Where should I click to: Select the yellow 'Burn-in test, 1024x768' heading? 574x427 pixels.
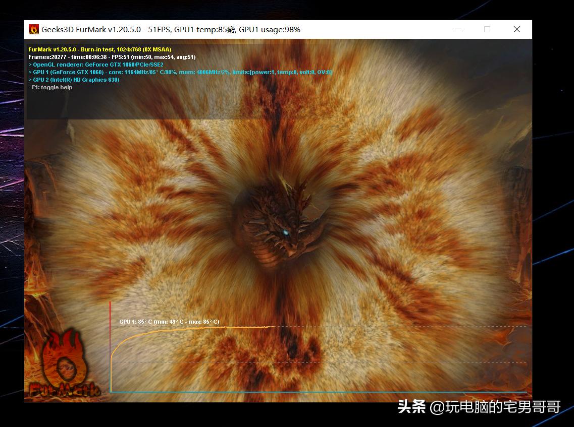click(x=100, y=49)
